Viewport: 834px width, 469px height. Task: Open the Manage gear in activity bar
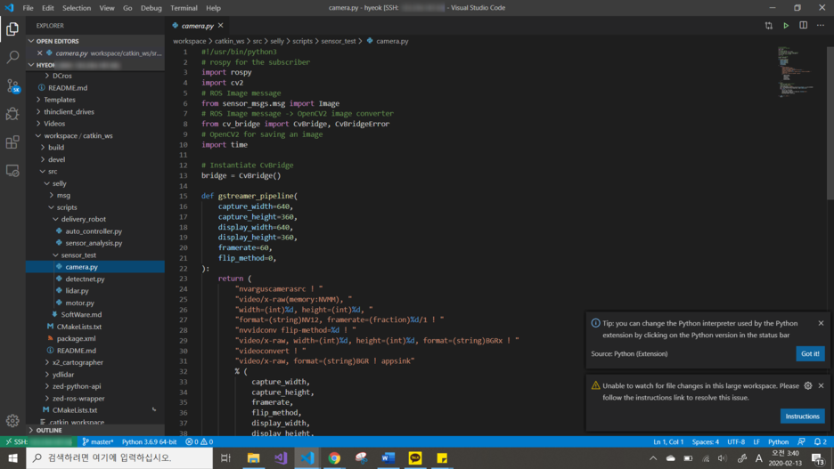coord(12,421)
